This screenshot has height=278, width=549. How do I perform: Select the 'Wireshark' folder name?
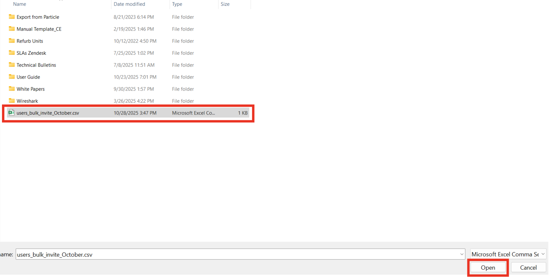(27, 101)
